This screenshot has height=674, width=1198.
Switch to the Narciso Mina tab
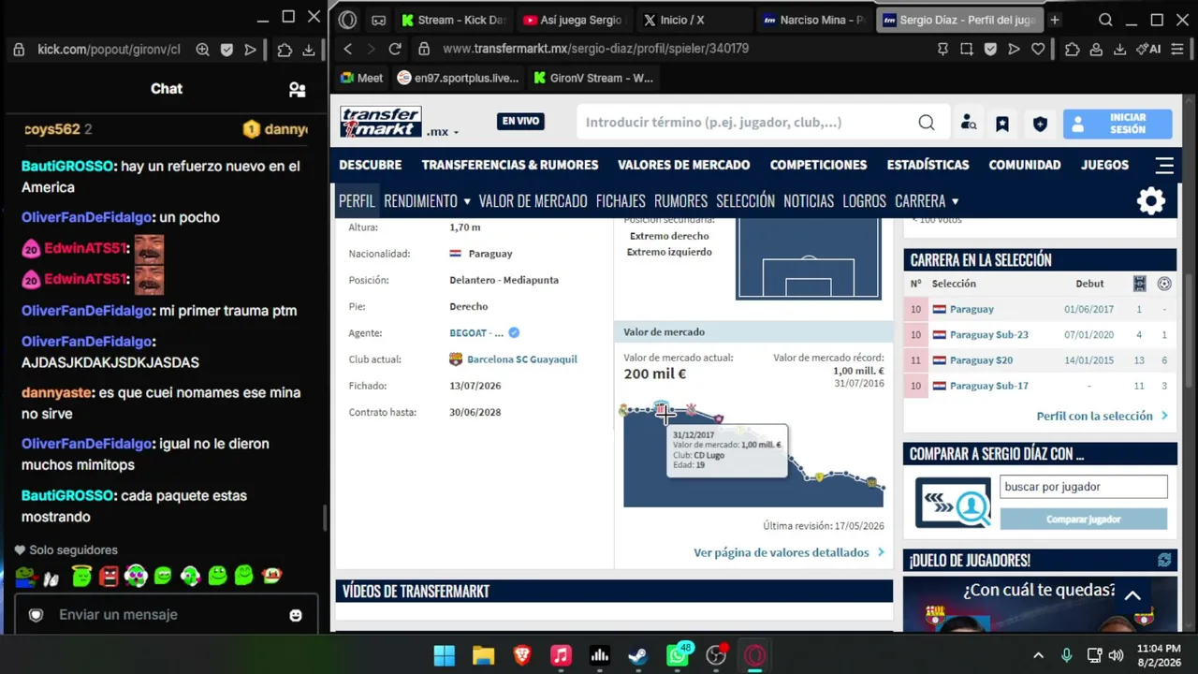pyautogui.click(x=813, y=20)
